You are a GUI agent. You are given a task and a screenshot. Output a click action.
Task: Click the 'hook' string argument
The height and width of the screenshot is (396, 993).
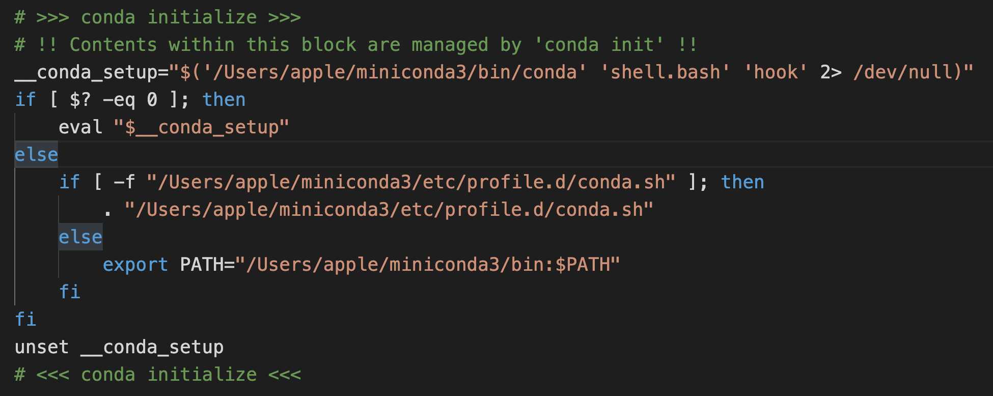pos(776,72)
